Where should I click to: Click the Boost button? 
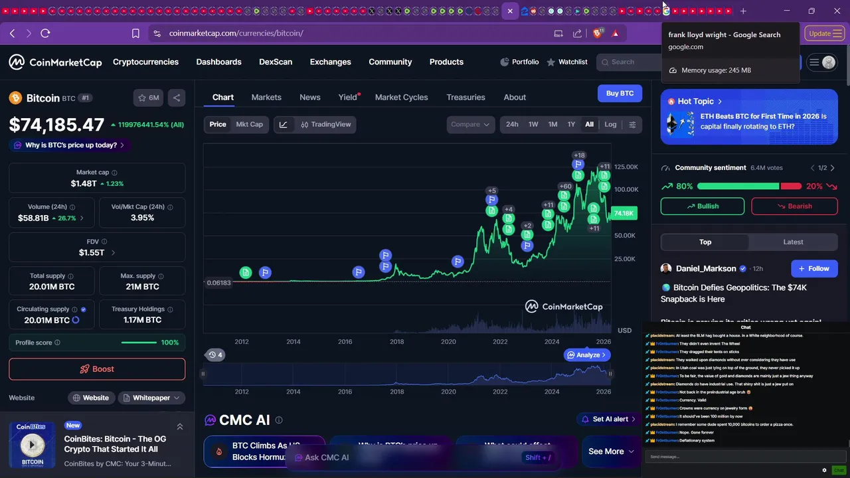tap(97, 369)
